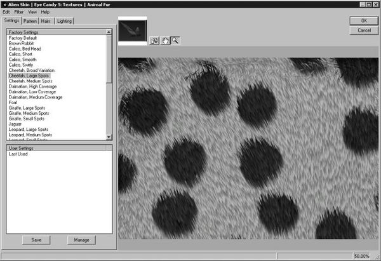Select the Brown Rabbit preset
The width and height of the screenshot is (381, 261).
23,43
